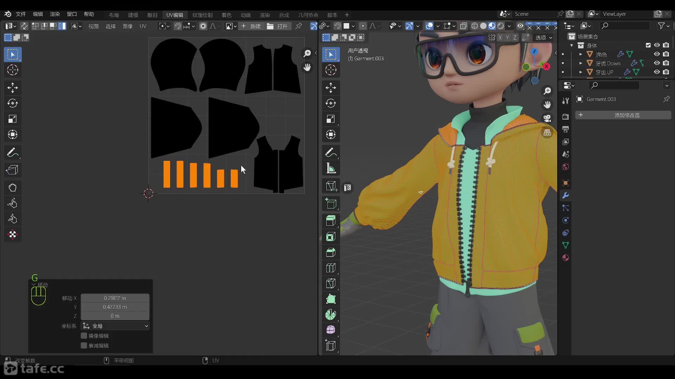
Task: Select the Rotate tool in UV editor
Action: tap(13, 103)
